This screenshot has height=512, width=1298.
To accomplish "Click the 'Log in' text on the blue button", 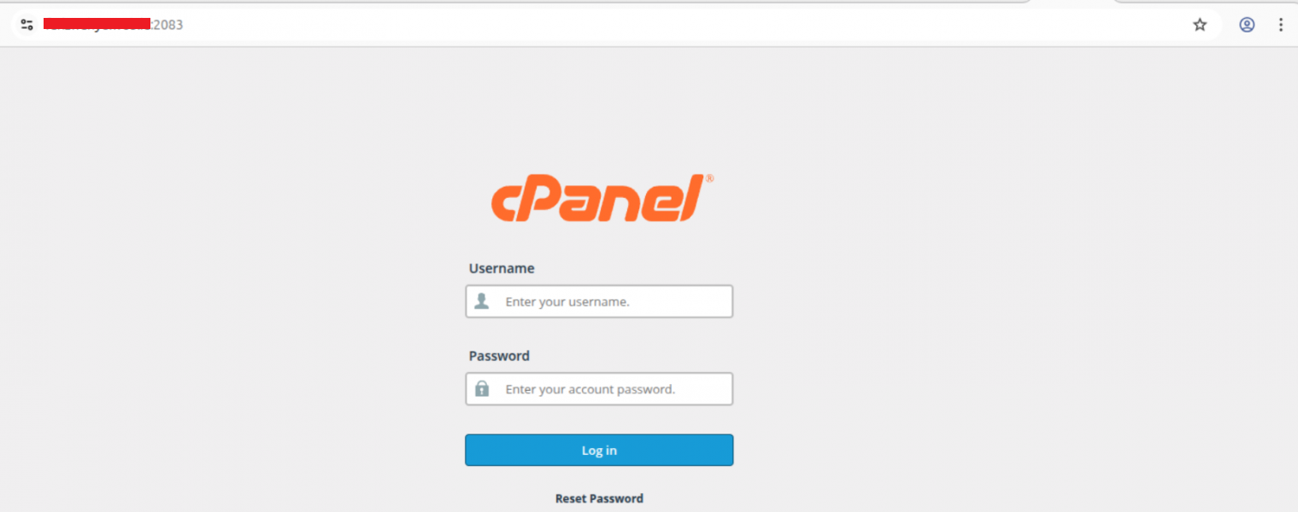I will tap(599, 451).
